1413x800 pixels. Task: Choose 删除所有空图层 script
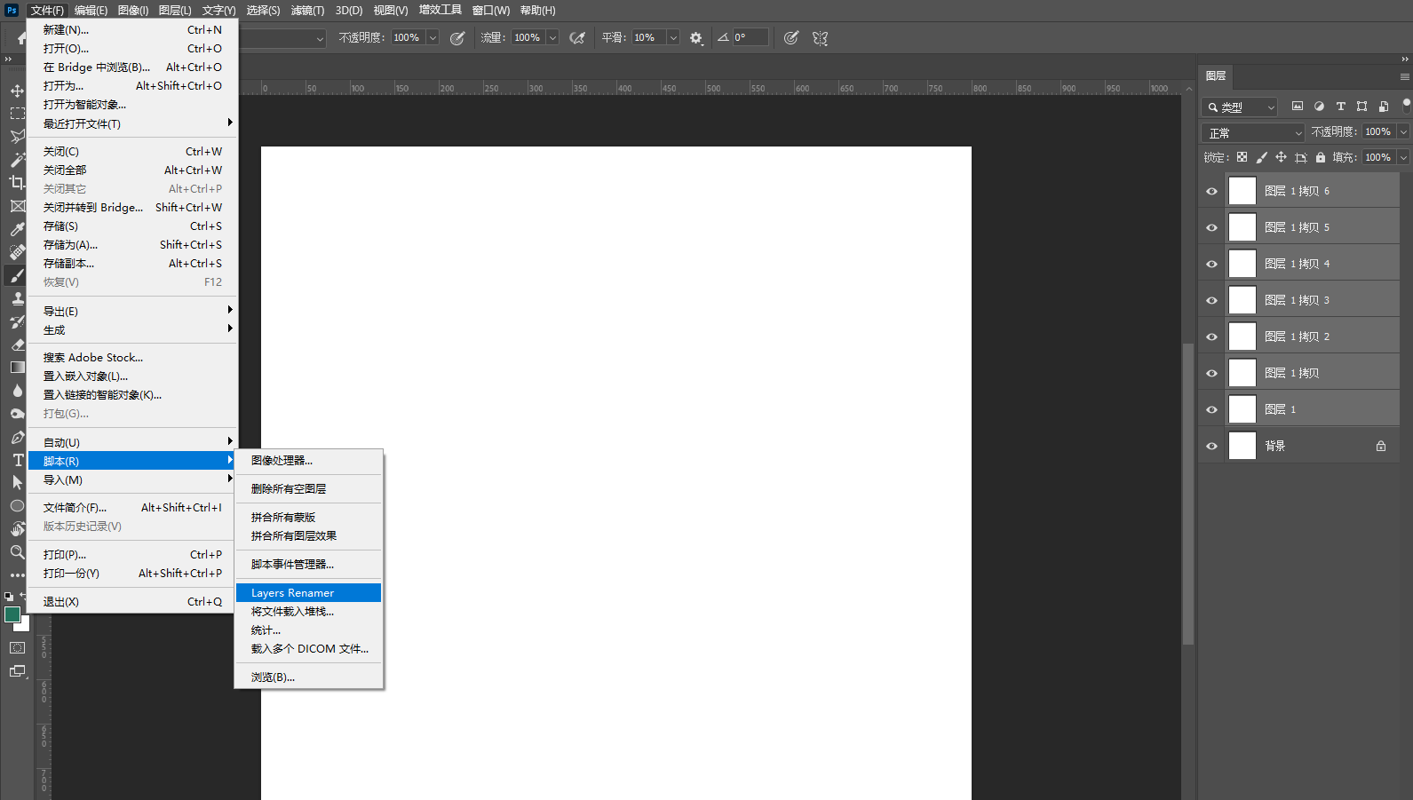(x=309, y=488)
